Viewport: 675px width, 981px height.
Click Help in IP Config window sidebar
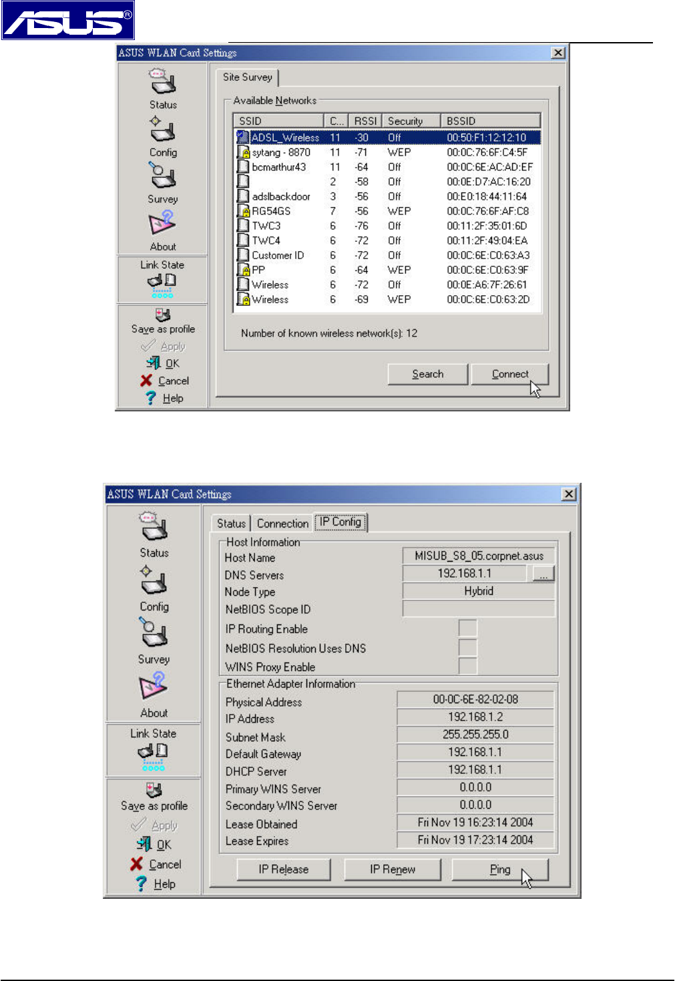click(156, 883)
